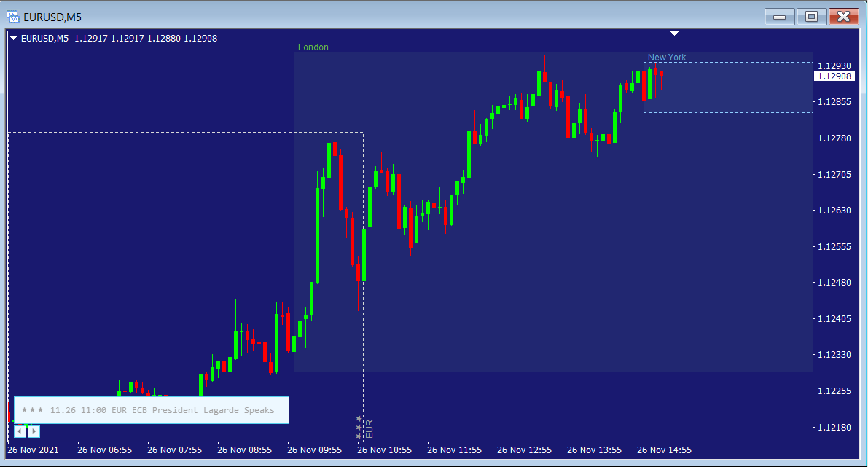Click the chart window icon in title bar
This screenshot has width=868, height=467.
(x=12, y=16)
